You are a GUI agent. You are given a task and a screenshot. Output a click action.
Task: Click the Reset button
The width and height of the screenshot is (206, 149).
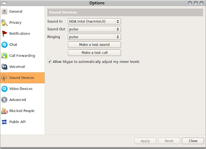pos(169,141)
